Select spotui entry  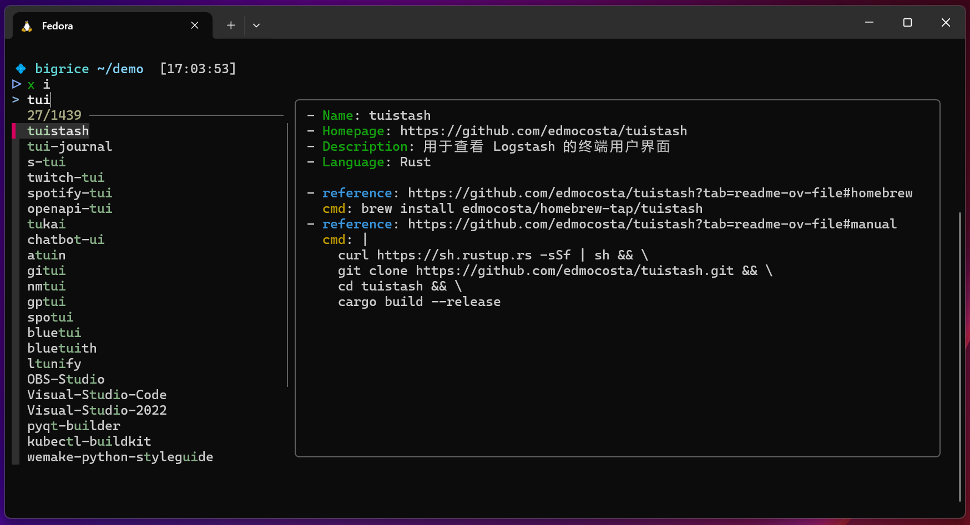point(50,317)
